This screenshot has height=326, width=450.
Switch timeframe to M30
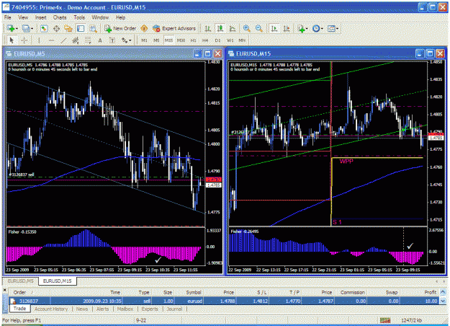coord(181,40)
